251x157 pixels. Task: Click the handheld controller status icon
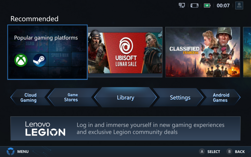pos(194,6)
